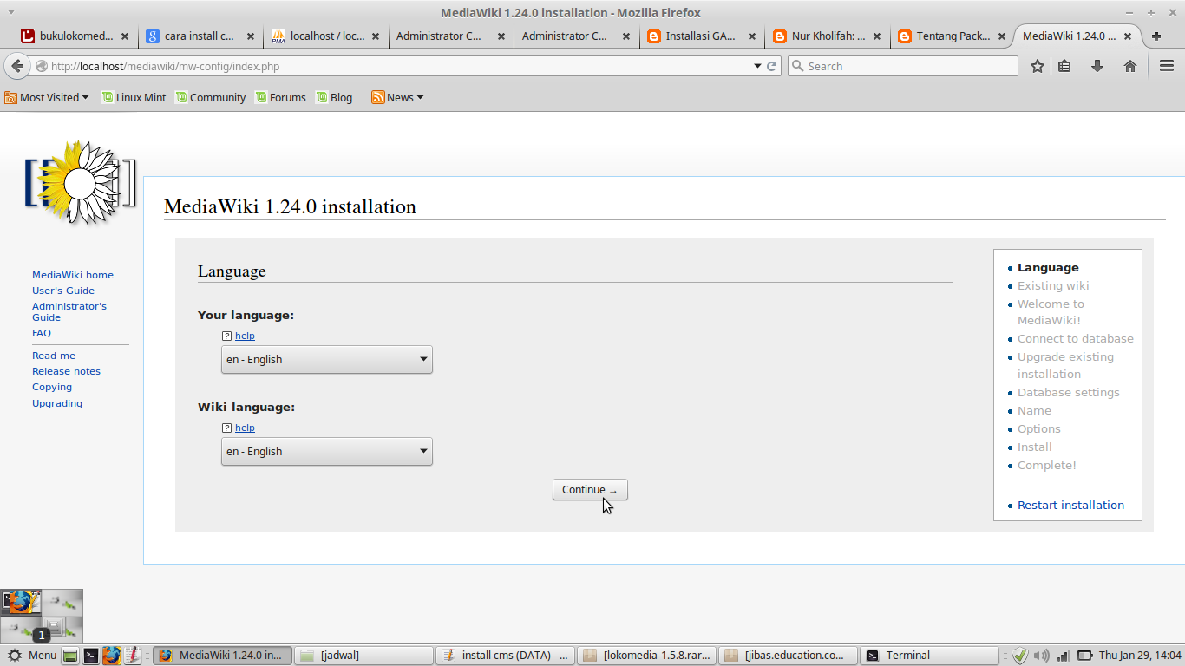Click the Continue button
The image size is (1185, 666).
pos(590,490)
